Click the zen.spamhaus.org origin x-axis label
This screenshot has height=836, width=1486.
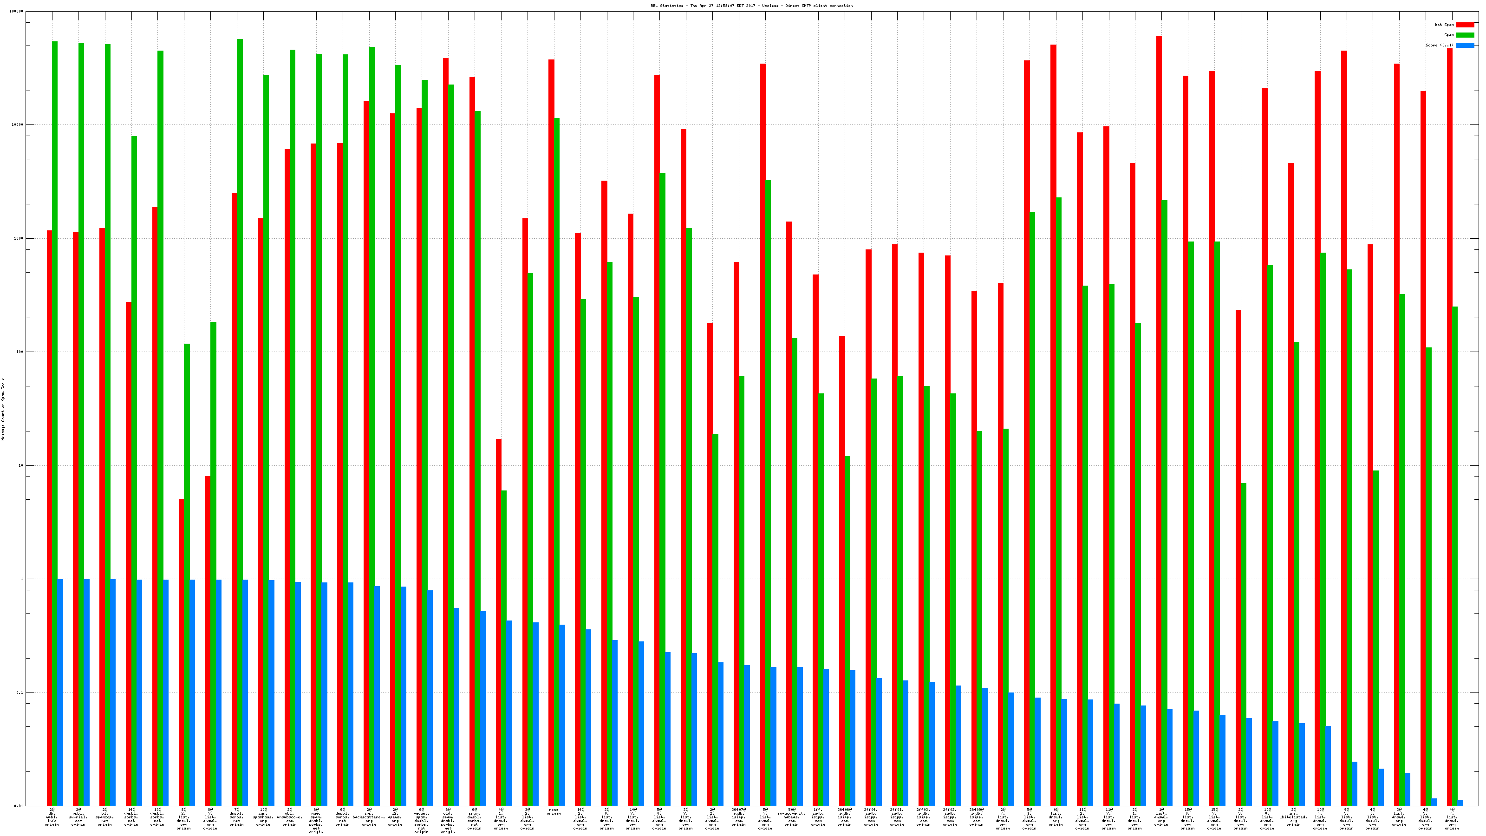click(x=263, y=817)
